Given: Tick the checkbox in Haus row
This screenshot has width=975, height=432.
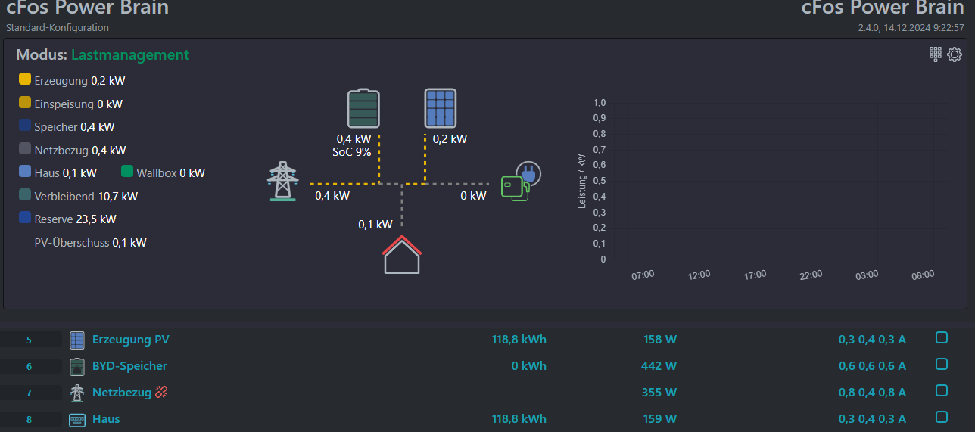Looking at the screenshot, I should (x=942, y=417).
